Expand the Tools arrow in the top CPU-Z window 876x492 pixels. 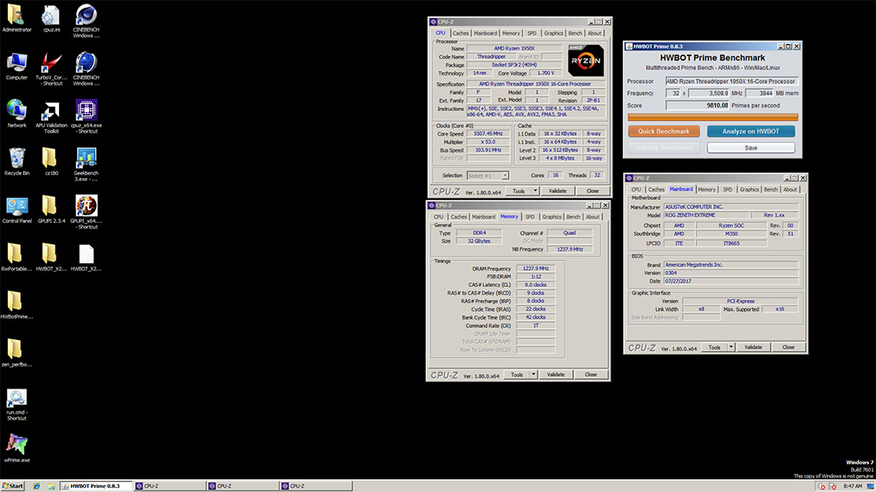536,190
